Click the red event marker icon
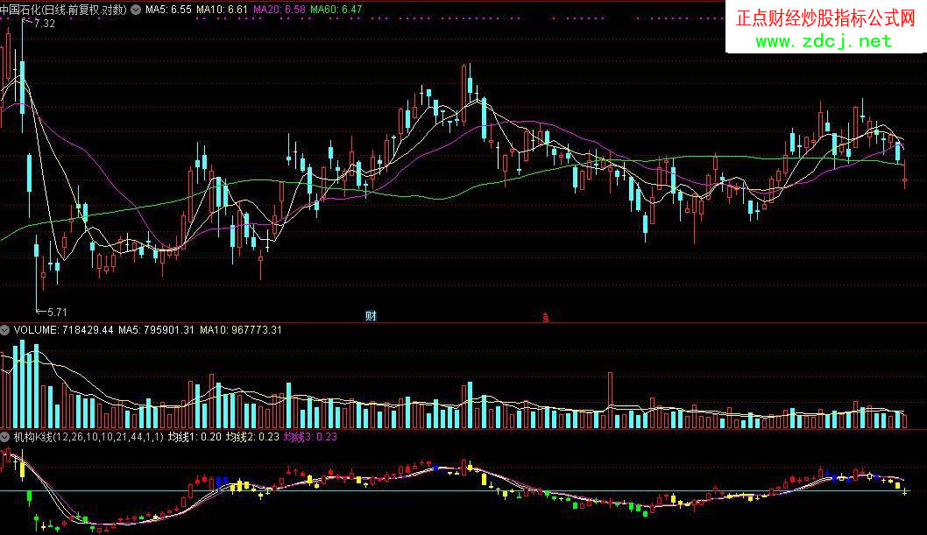Image resolution: width=927 pixels, height=535 pixels. coord(546,317)
